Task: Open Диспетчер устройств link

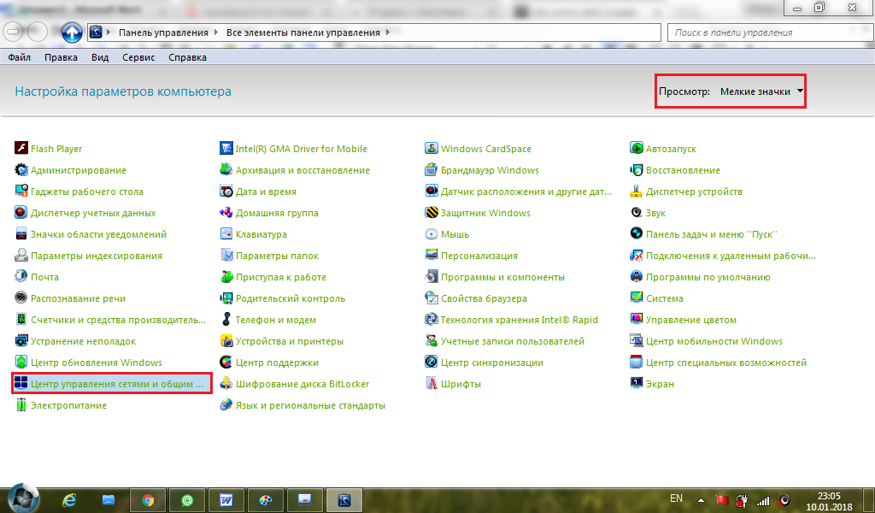Action: coord(694,192)
